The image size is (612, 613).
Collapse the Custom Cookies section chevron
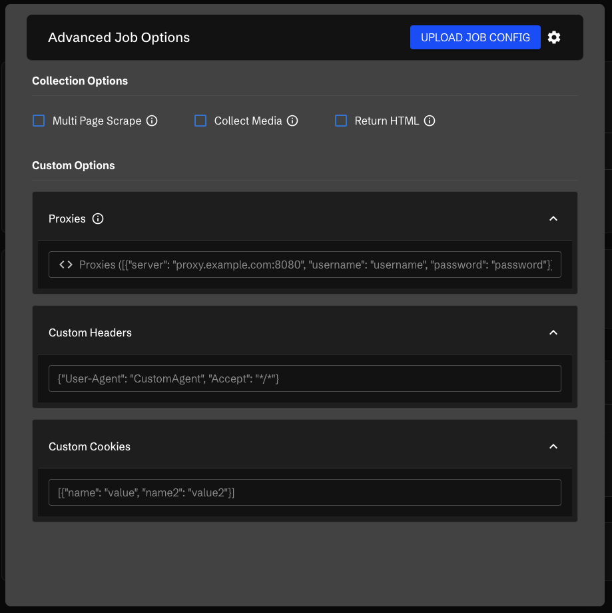tap(553, 446)
